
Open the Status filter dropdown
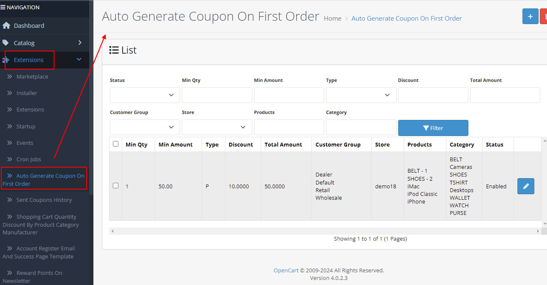[145, 95]
